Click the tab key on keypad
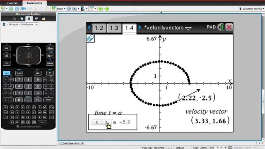The image size is (265, 149). (x=7, y=63)
